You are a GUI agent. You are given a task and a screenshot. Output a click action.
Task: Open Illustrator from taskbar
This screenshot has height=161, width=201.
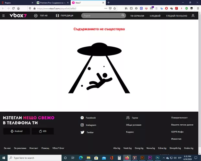[142, 158]
